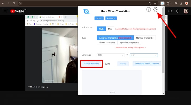Open browser downloads icon
Viewport: 191px width, 105px height.
[x=181, y=3]
